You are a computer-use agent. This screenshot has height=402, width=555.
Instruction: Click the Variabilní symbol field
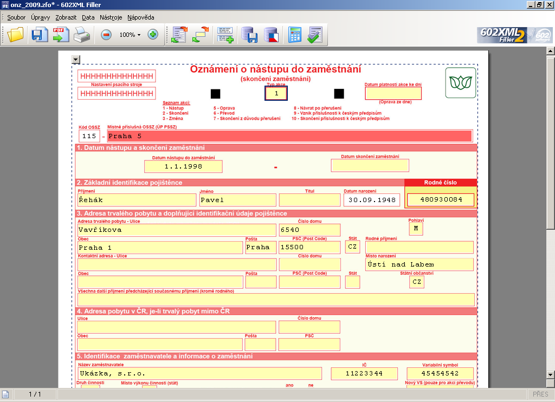click(x=440, y=373)
